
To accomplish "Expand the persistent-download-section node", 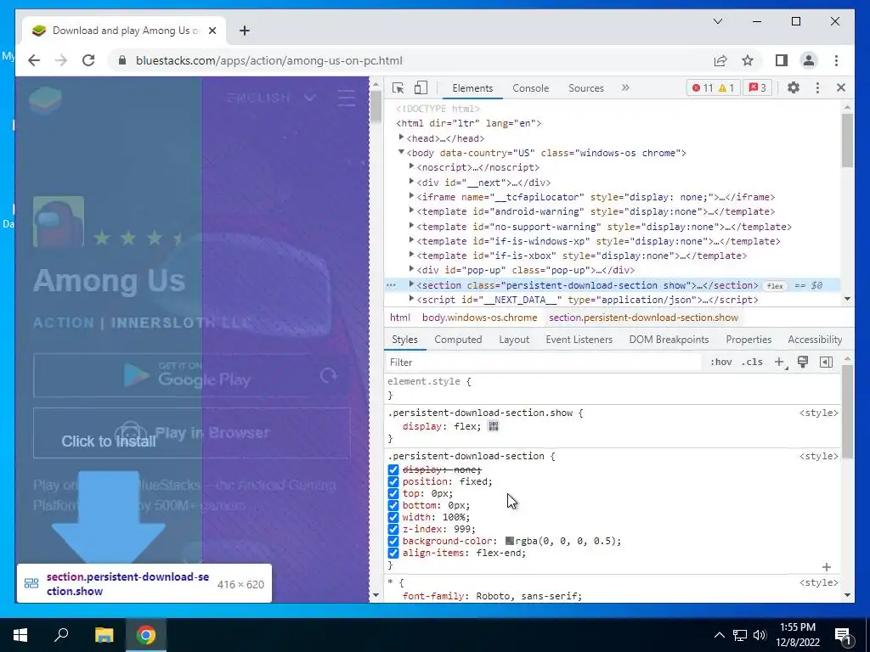I will [411, 284].
